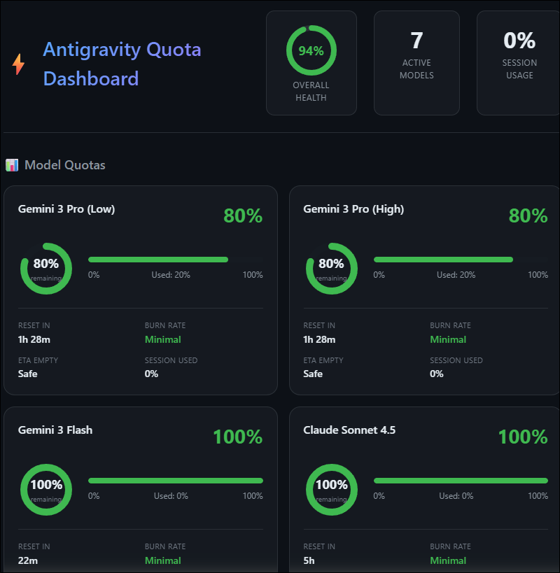Click the Gemini 3 Flash usage bar
Viewport: 560px width, 573px height.
[176, 481]
